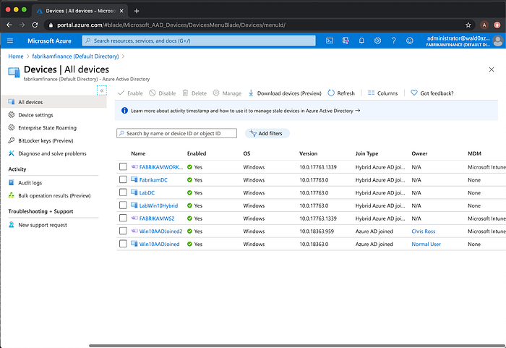Click fabrikamfinance (Default Directory) breadcrumb

(75, 56)
